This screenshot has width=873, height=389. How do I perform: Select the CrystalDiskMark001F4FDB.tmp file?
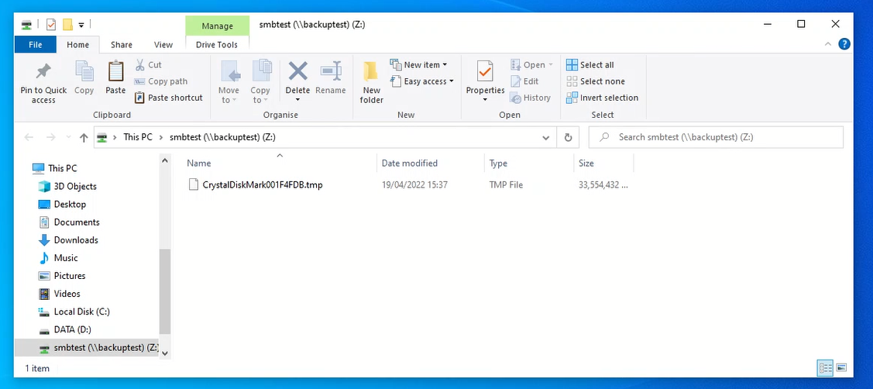(x=263, y=185)
